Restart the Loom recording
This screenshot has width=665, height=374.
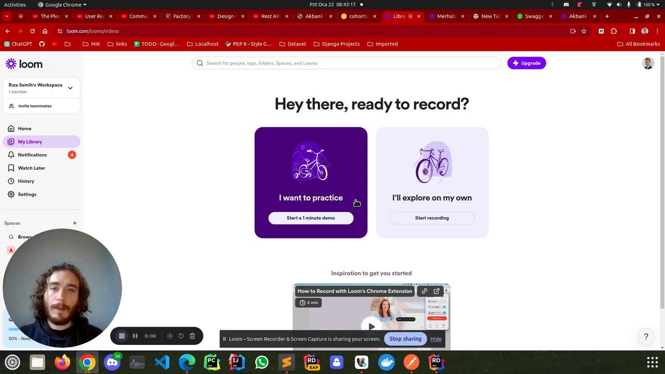tap(181, 336)
